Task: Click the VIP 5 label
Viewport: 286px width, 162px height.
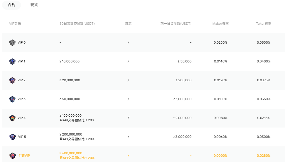Action: click(x=22, y=137)
